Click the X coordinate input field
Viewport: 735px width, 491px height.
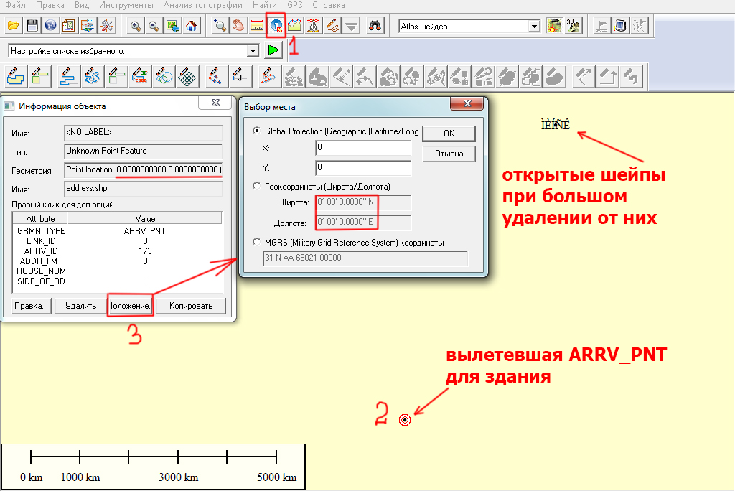pyautogui.click(x=362, y=148)
